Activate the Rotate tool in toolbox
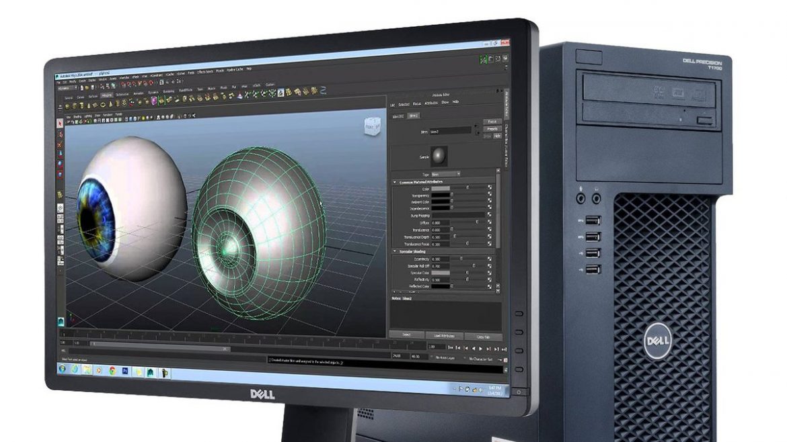This screenshot has width=787, height=442. click(61, 163)
